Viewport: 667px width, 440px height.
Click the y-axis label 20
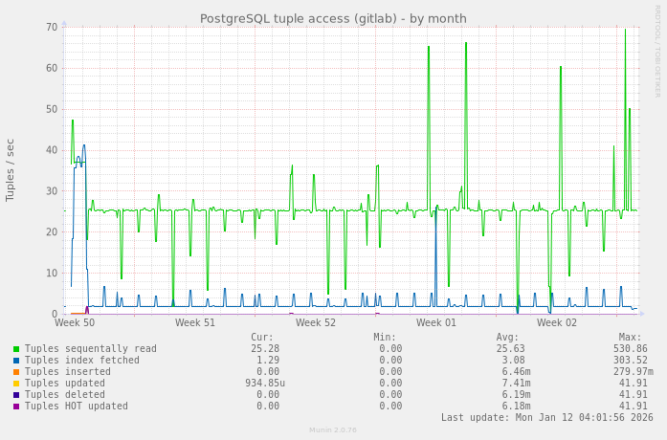click(x=52, y=232)
